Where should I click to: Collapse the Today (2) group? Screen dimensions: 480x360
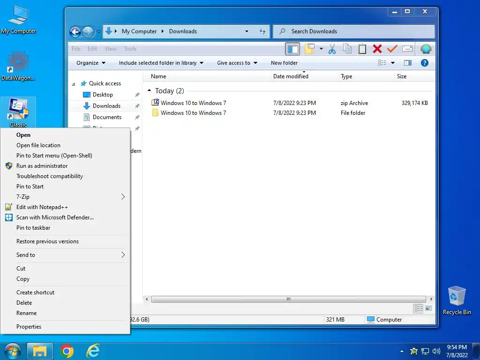click(x=150, y=90)
